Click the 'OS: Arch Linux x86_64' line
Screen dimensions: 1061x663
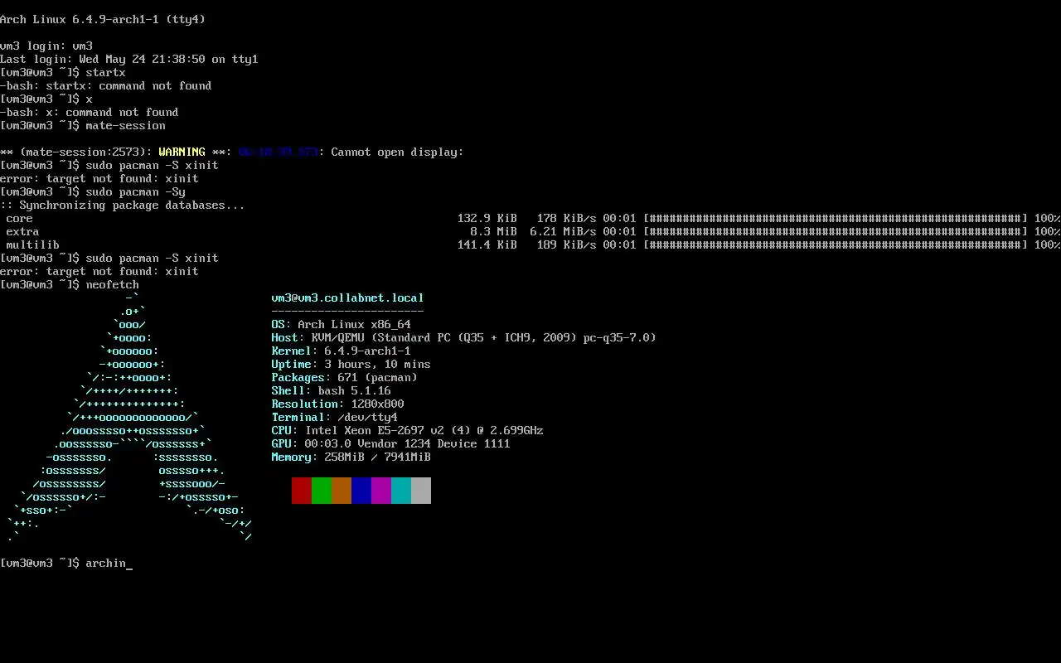tap(342, 324)
